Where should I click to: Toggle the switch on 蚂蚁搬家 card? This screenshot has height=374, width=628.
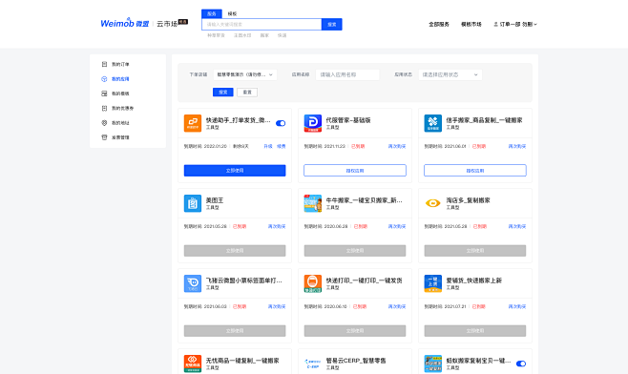click(x=521, y=364)
